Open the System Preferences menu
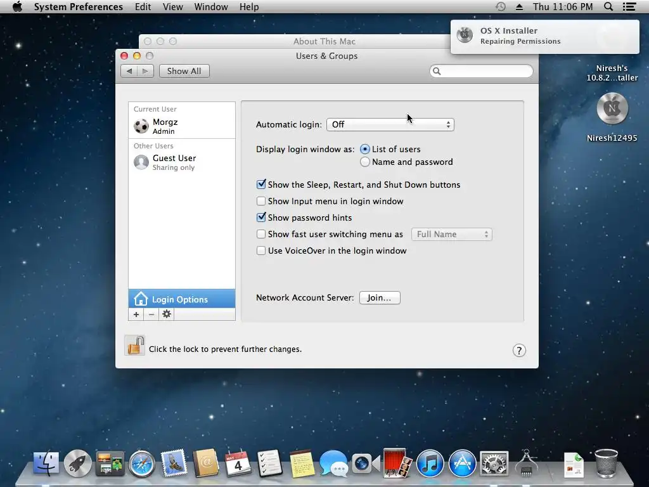The image size is (649, 487). pyautogui.click(x=78, y=6)
